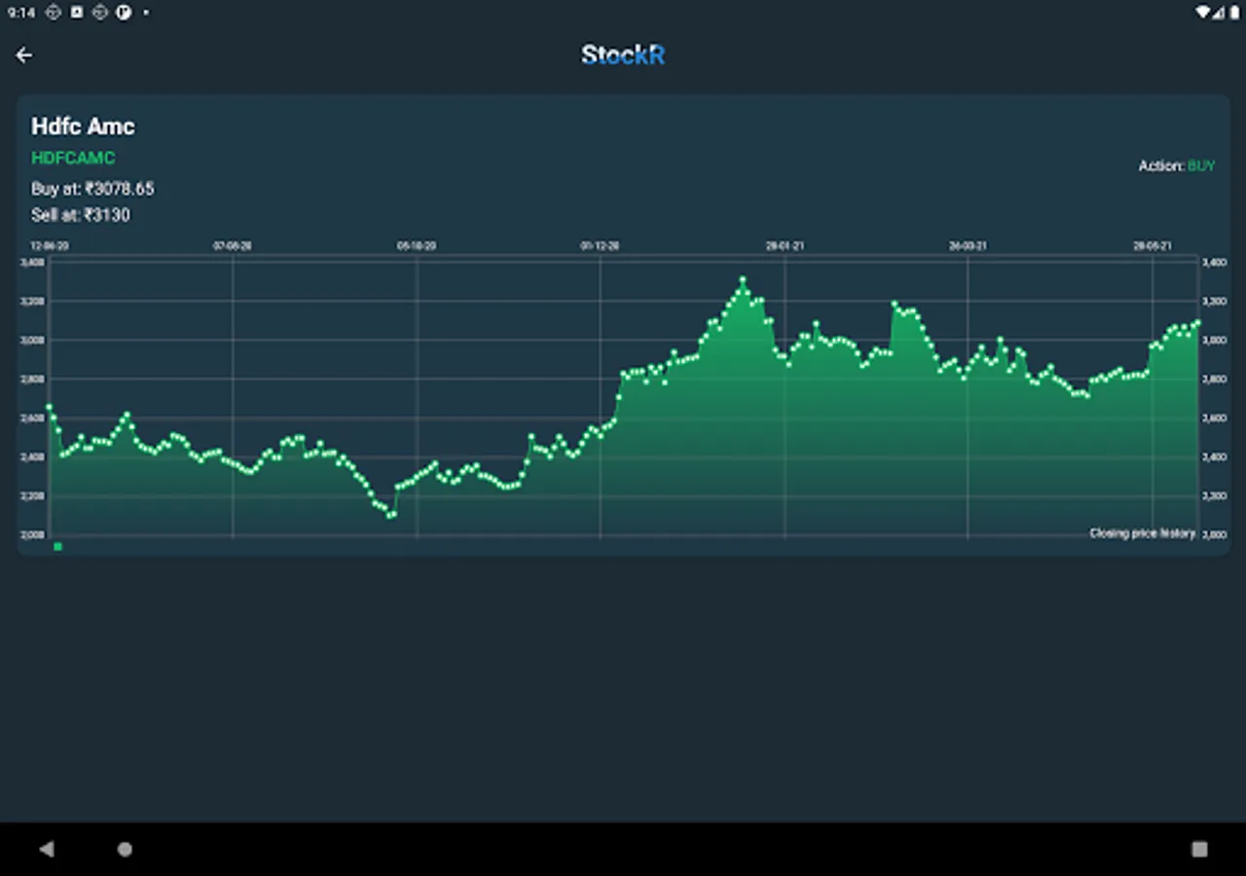Go back using the top-left arrow
This screenshot has height=876, width=1246.
tap(24, 55)
